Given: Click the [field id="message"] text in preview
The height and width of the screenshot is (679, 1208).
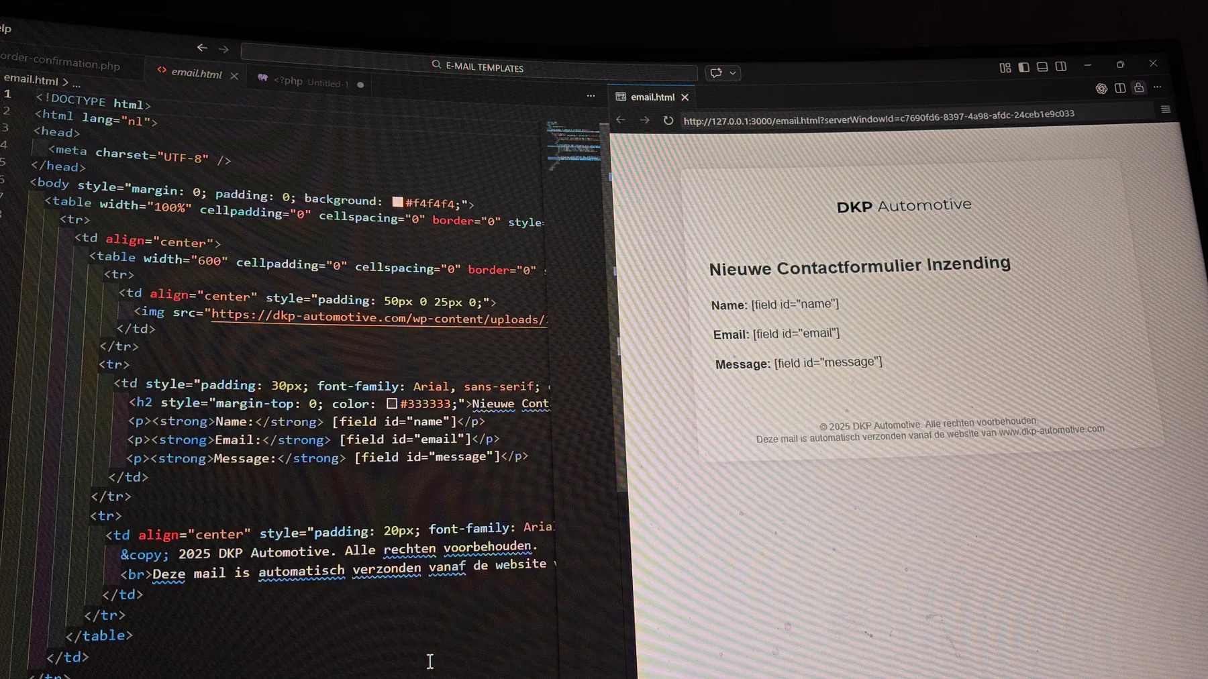Looking at the screenshot, I should click(x=828, y=362).
